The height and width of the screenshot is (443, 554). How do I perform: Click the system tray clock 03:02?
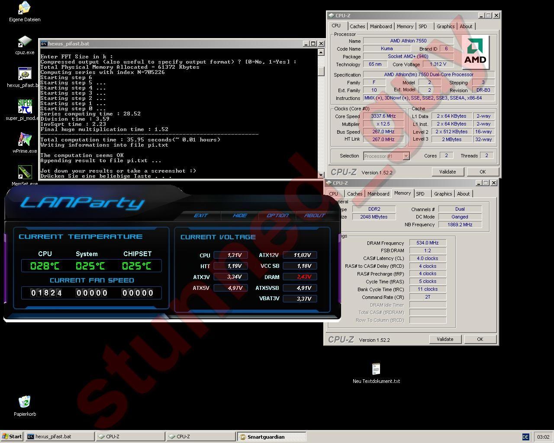[543, 437]
